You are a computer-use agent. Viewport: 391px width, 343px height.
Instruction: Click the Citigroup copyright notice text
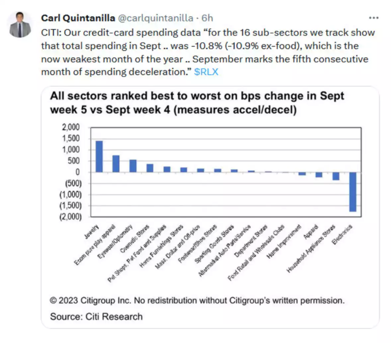pos(197,301)
